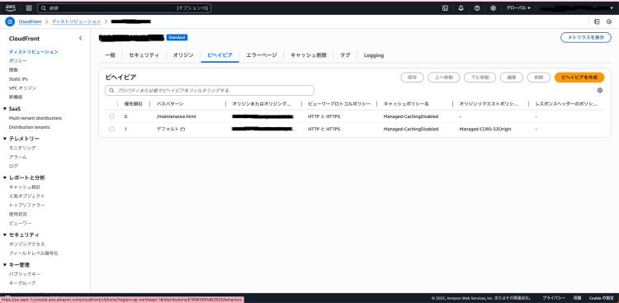Open the CloudFront breadcrumb link
Viewport: 619px width, 303px height.
(x=30, y=21)
